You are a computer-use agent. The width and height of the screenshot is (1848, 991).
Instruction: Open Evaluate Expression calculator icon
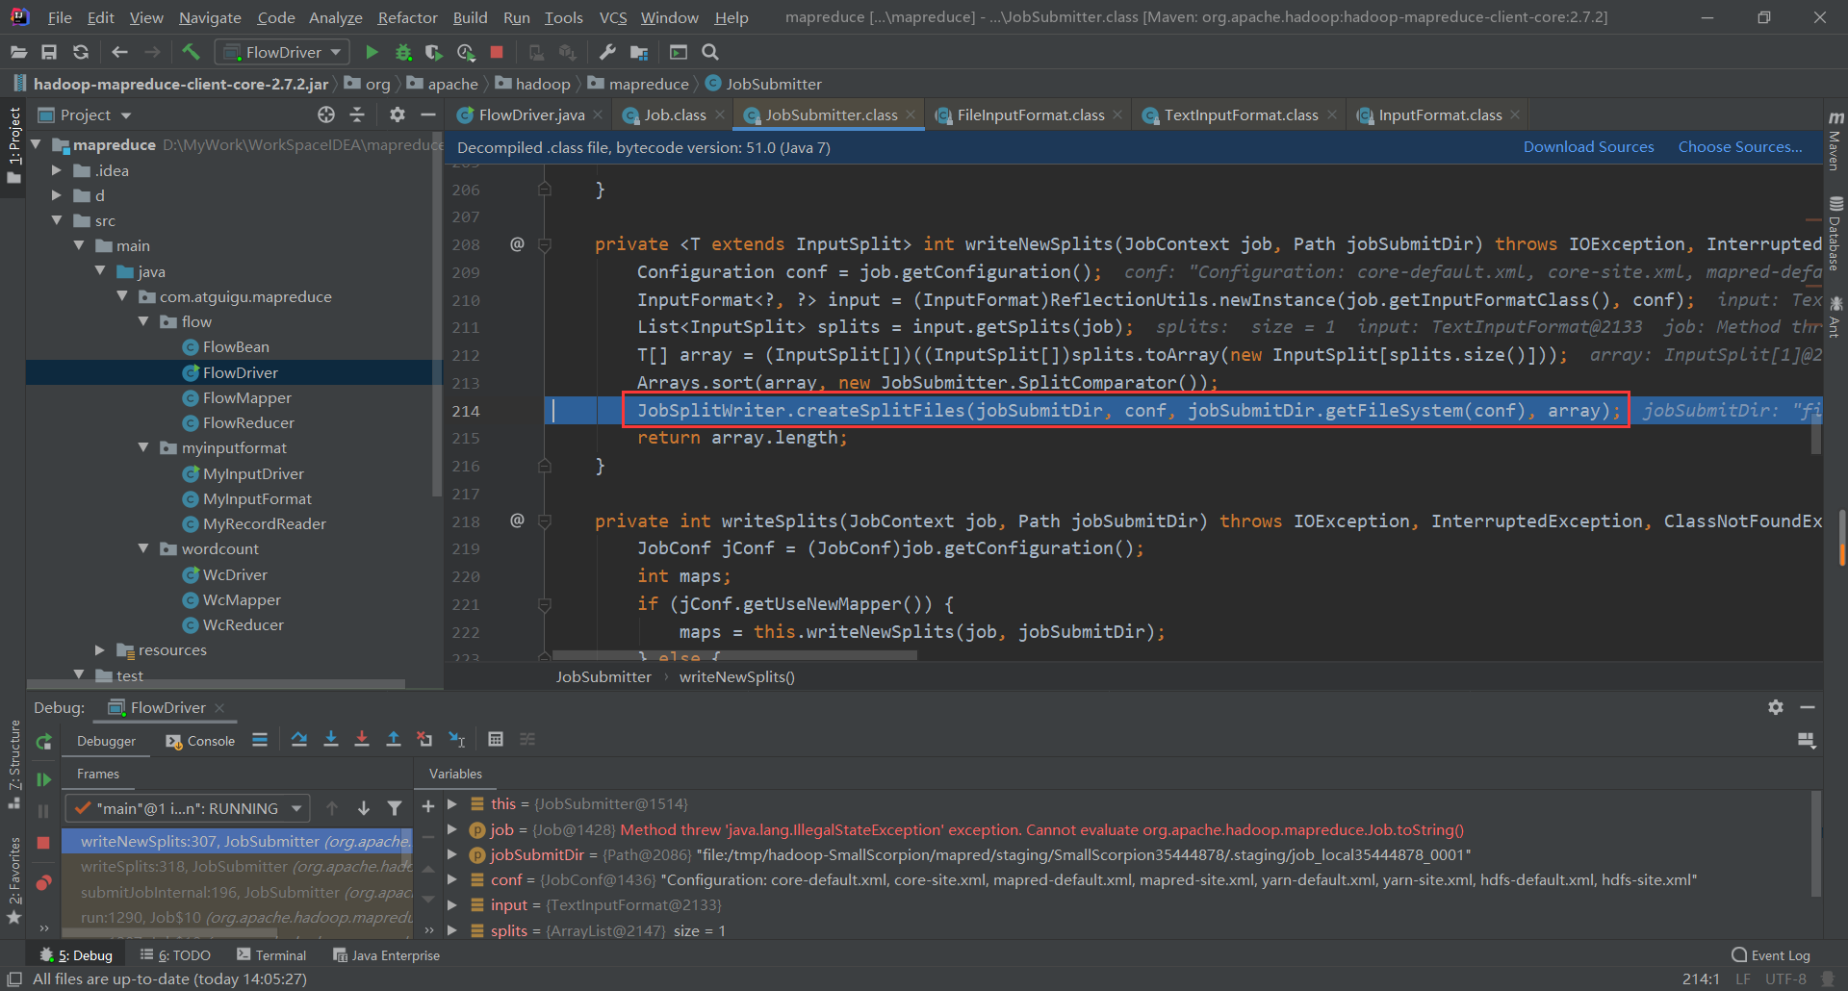pyautogui.click(x=496, y=739)
